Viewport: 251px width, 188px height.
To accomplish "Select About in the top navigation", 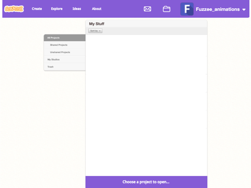I will 97,9.
